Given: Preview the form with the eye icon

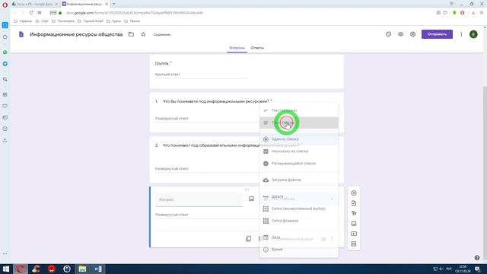Looking at the screenshot, I should point(401,34).
